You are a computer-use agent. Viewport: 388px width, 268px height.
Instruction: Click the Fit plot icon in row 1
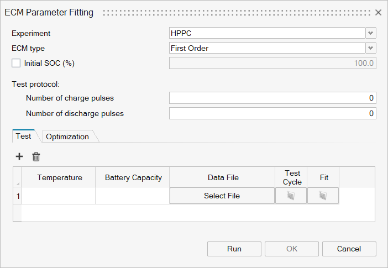[323, 196]
